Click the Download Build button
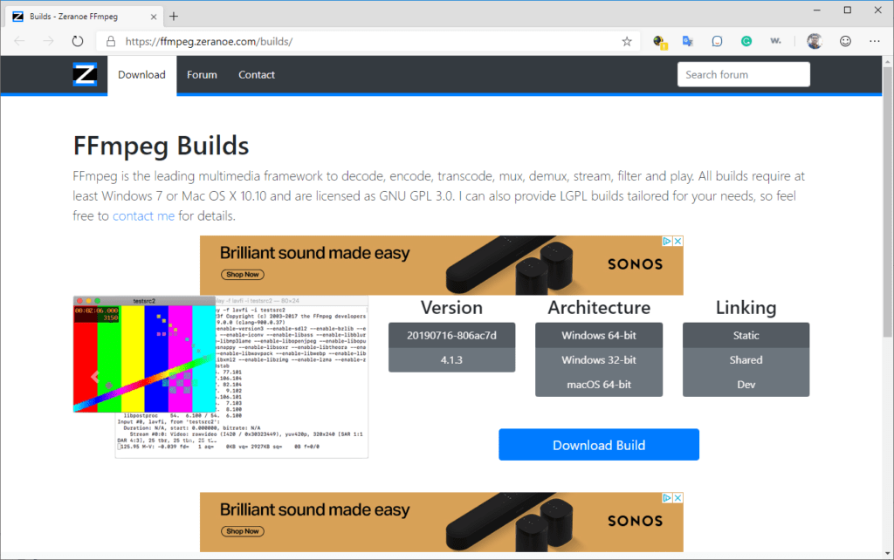The width and height of the screenshot is (894, 560). 599,445
